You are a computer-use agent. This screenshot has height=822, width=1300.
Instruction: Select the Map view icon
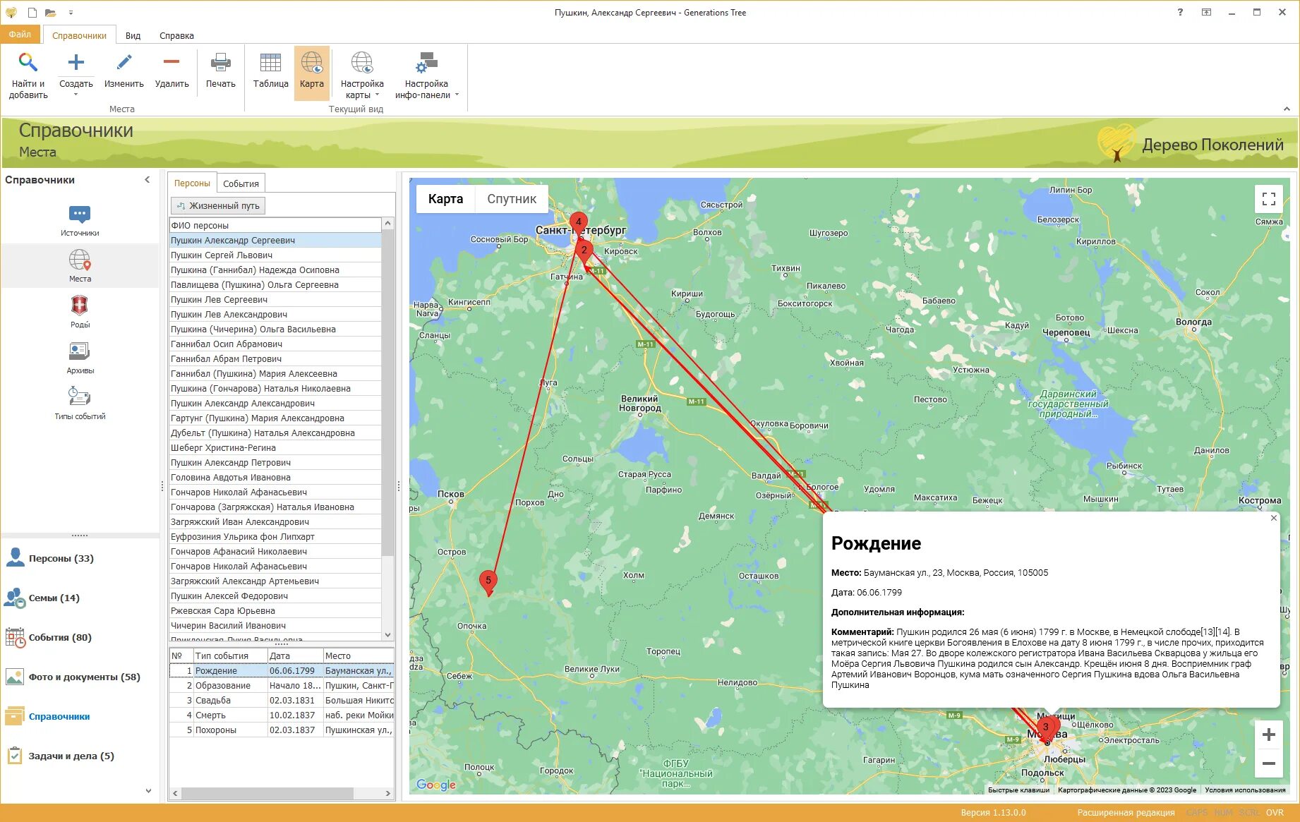click(312, 63)
